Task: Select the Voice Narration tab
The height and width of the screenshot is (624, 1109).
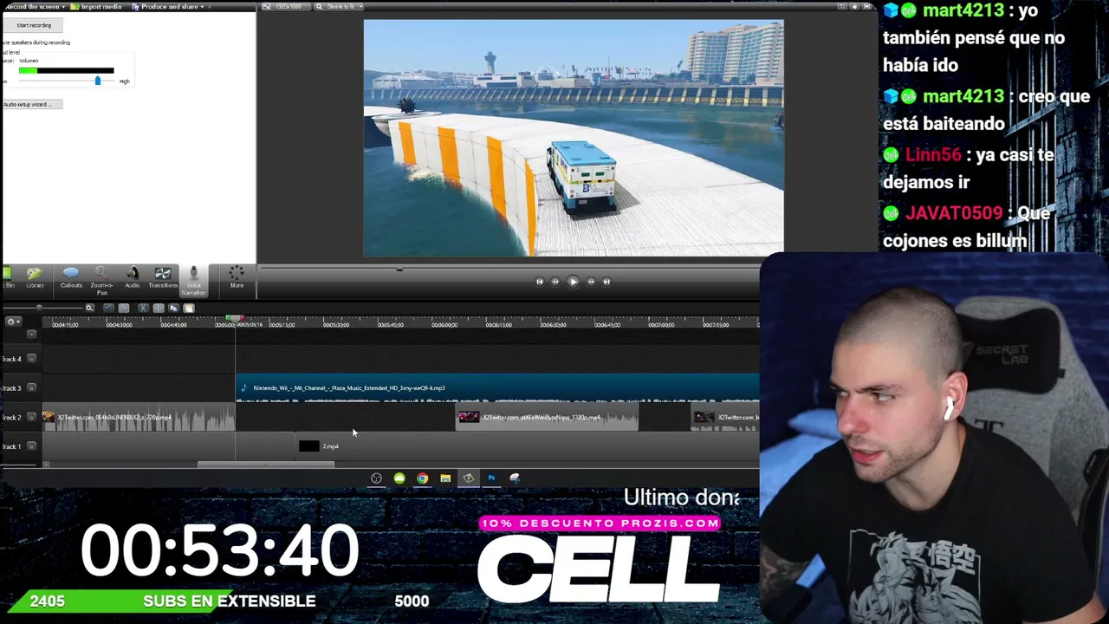Action: [193, 281]
